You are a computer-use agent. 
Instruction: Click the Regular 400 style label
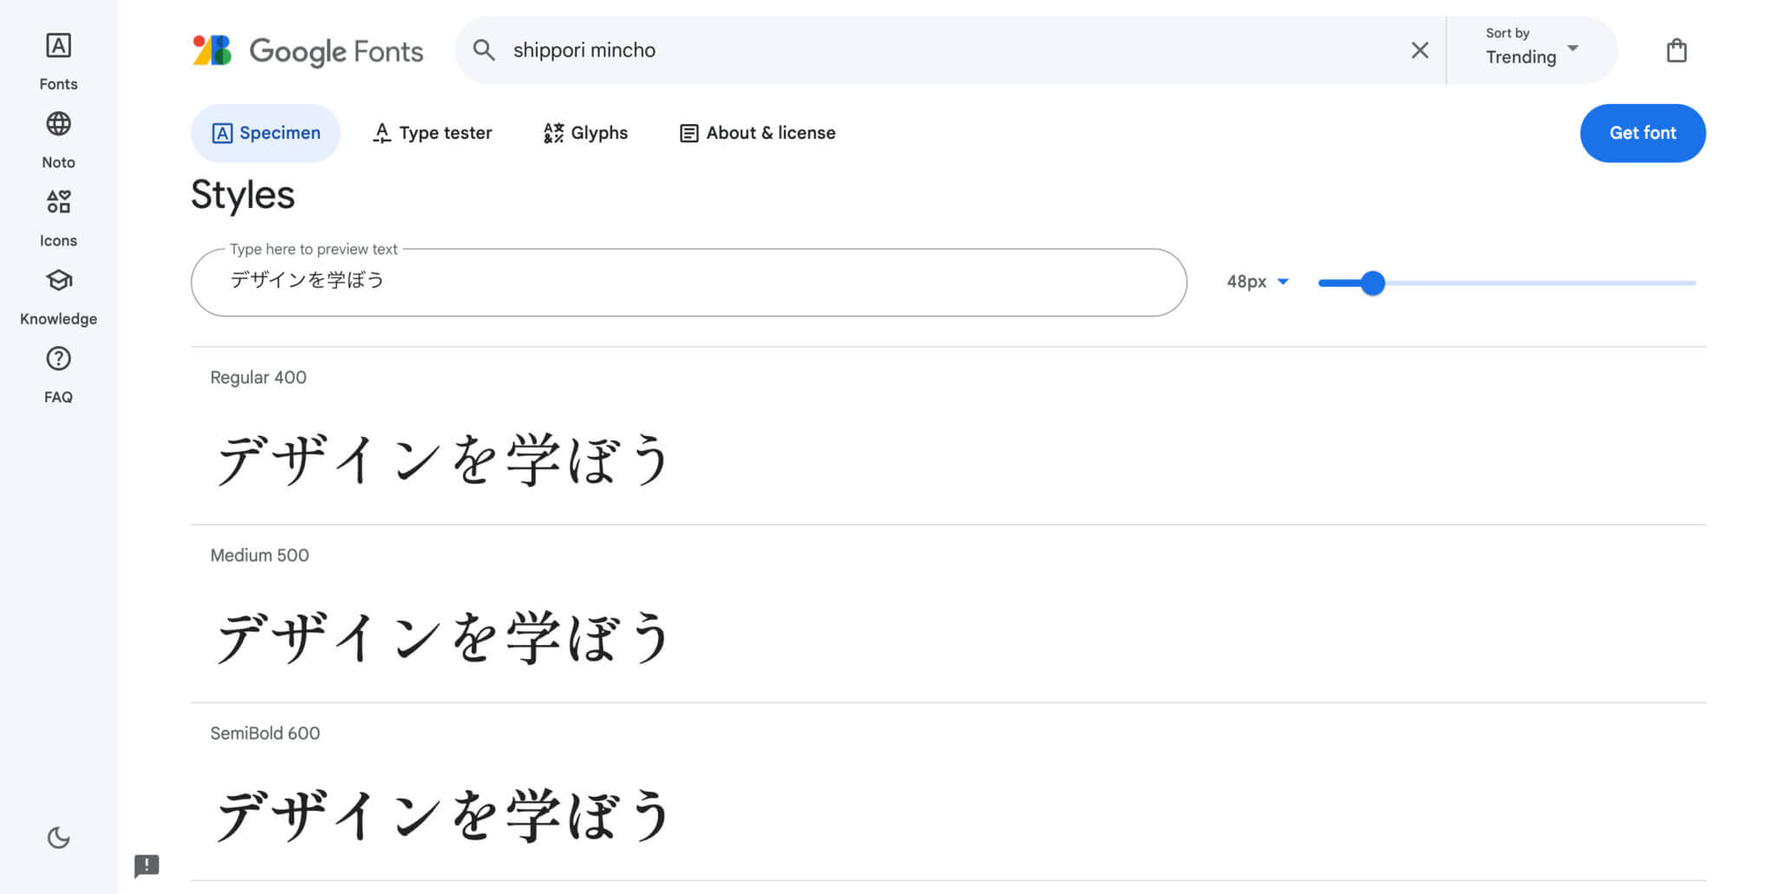click(x=258, y=377)
